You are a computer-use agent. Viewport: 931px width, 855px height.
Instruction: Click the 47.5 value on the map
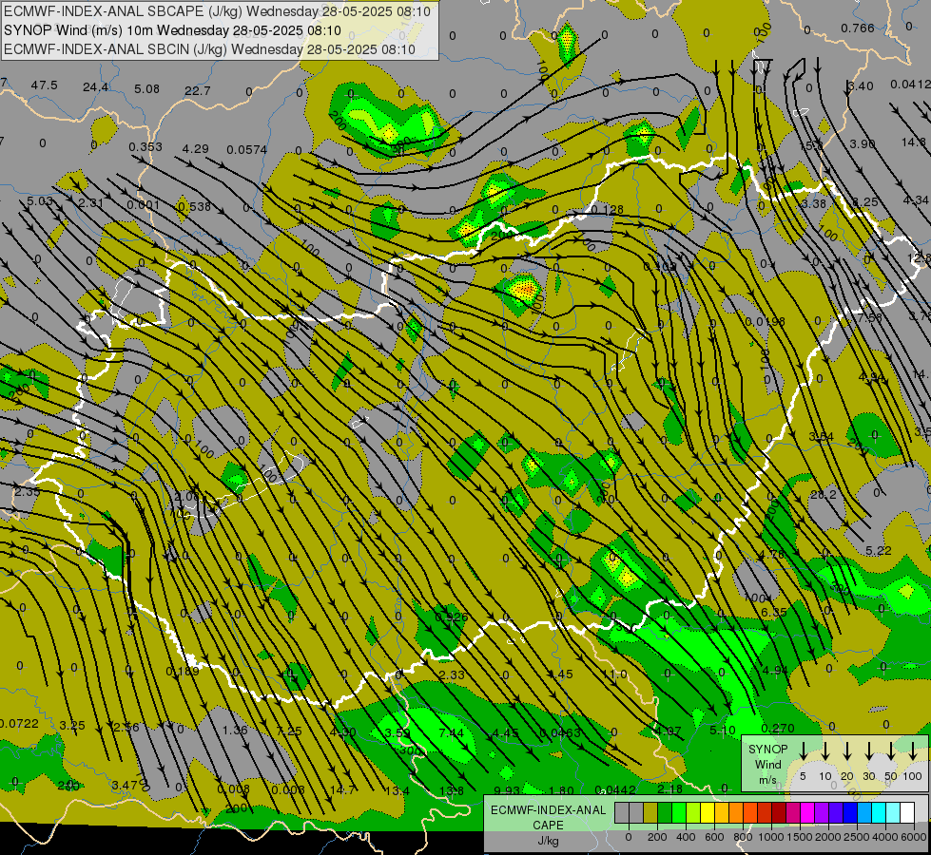click(x=45, y=85)
